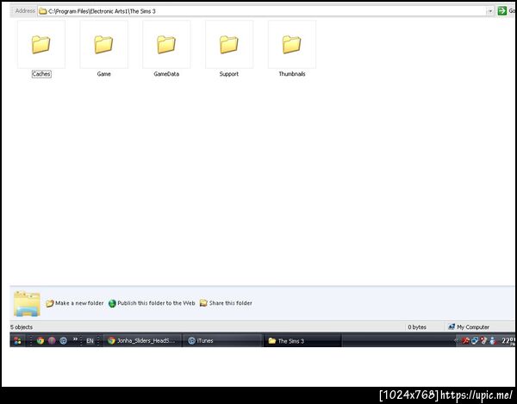Select the Thumbnails folder icon
Viewport: 517px width, 404px height.
pos(291,45)
